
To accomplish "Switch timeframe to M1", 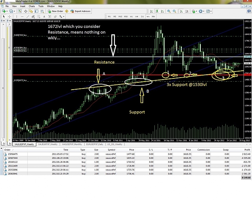I will coord(109,16).
